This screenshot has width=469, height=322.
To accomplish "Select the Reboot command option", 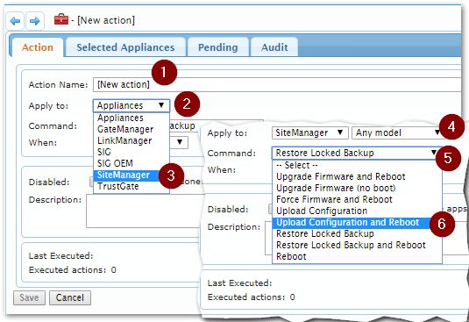I will pyautogui.click(x=357, y=256).
